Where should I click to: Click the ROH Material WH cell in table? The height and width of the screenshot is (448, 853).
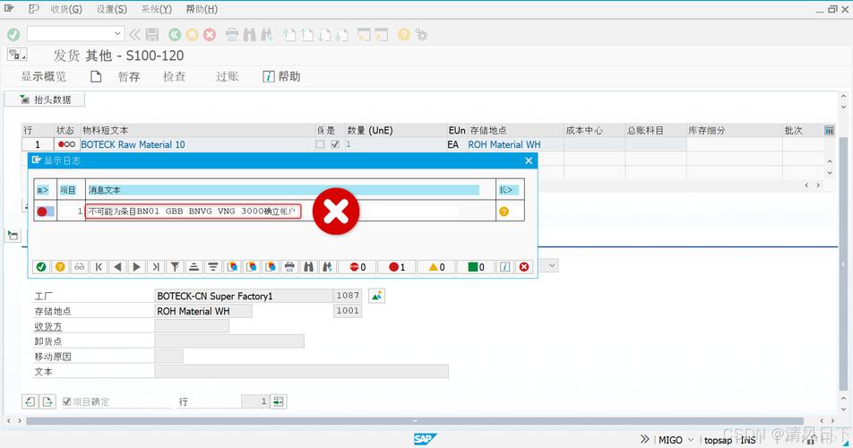tap(515, 144)
